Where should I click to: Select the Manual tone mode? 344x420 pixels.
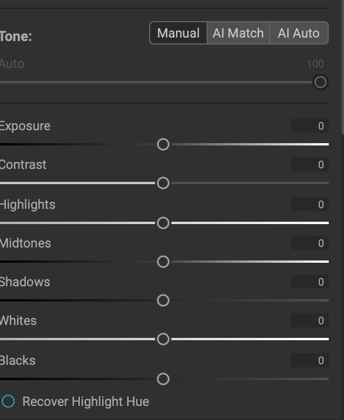point(178,33)
